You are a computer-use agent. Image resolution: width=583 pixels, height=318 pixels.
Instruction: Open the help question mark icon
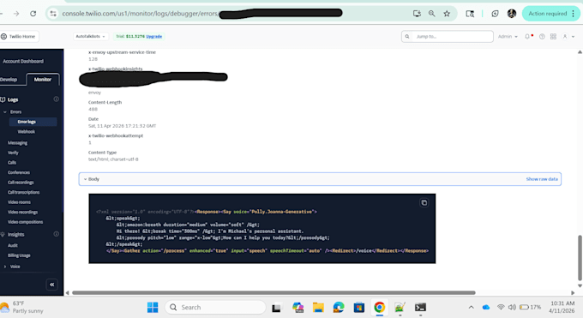pos(542,37)
